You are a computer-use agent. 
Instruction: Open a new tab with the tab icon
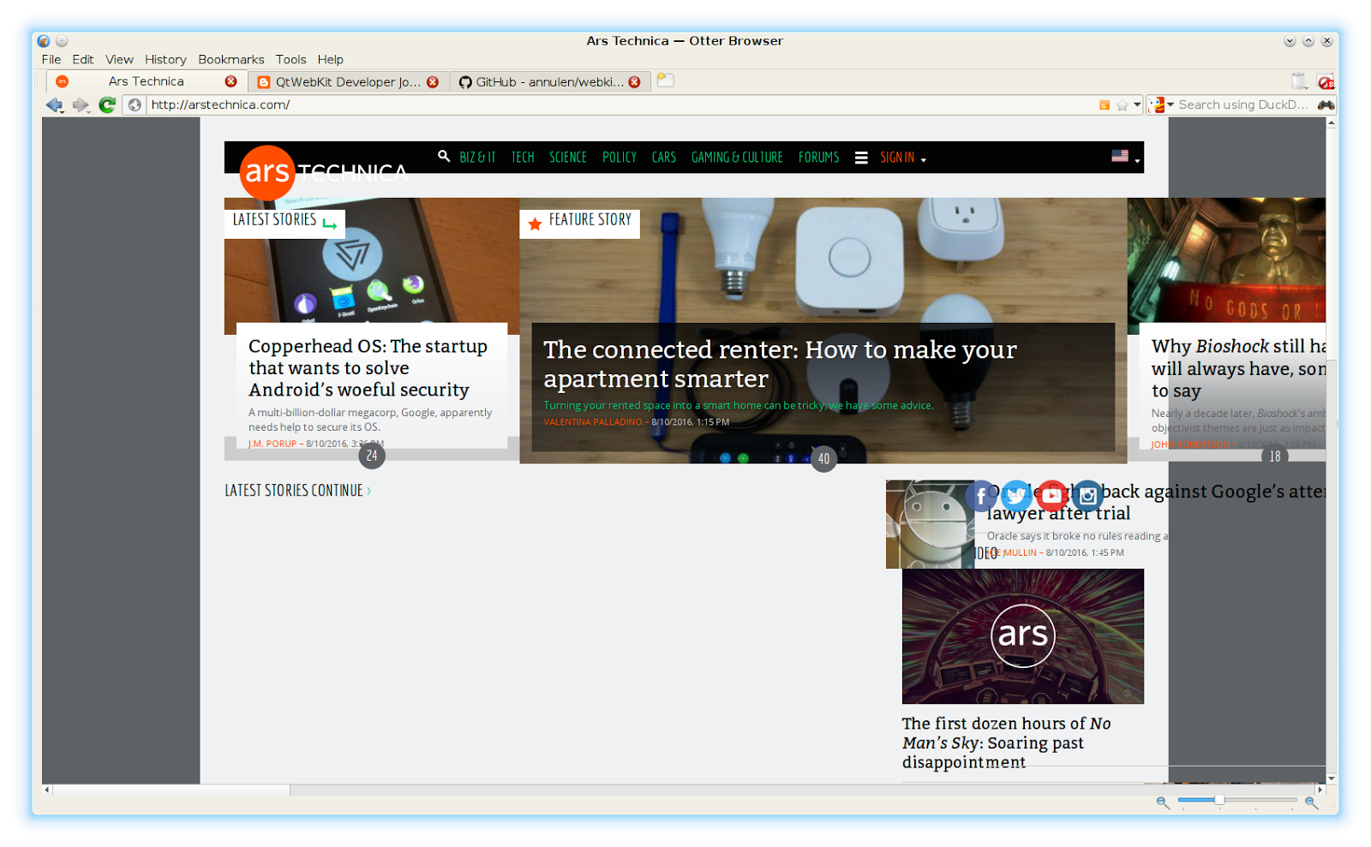(666, 81)
